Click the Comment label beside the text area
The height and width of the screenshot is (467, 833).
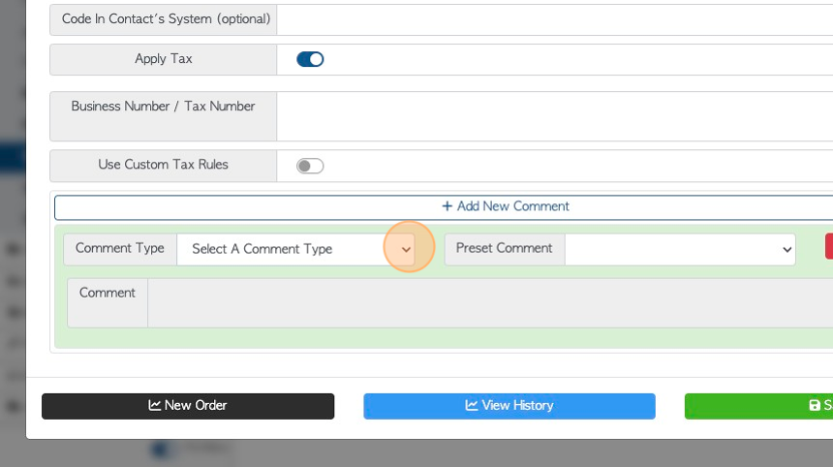(108, 293)
